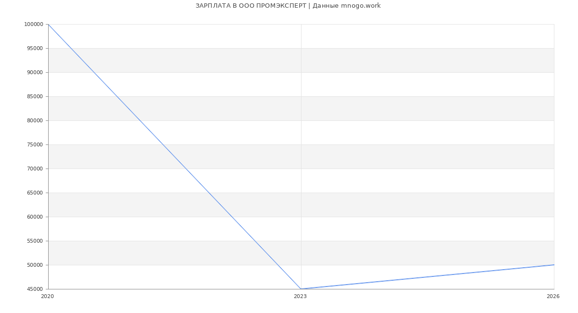Screen dimensions: 578x313
Task: Click the lowest data point at 2023
Action: (301, 289)
